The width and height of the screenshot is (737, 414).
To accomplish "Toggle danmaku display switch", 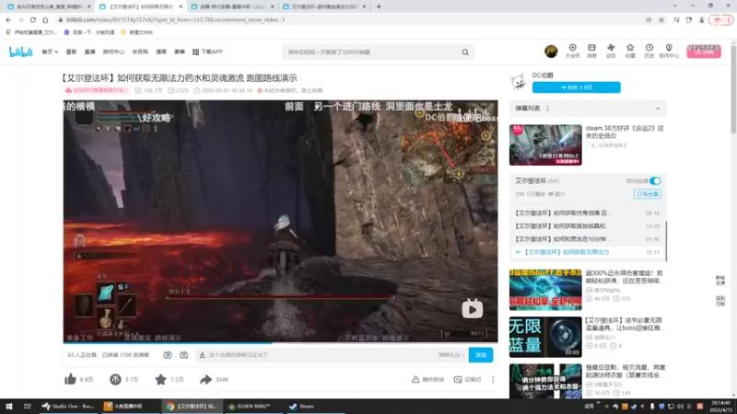I will coord(168,355).
